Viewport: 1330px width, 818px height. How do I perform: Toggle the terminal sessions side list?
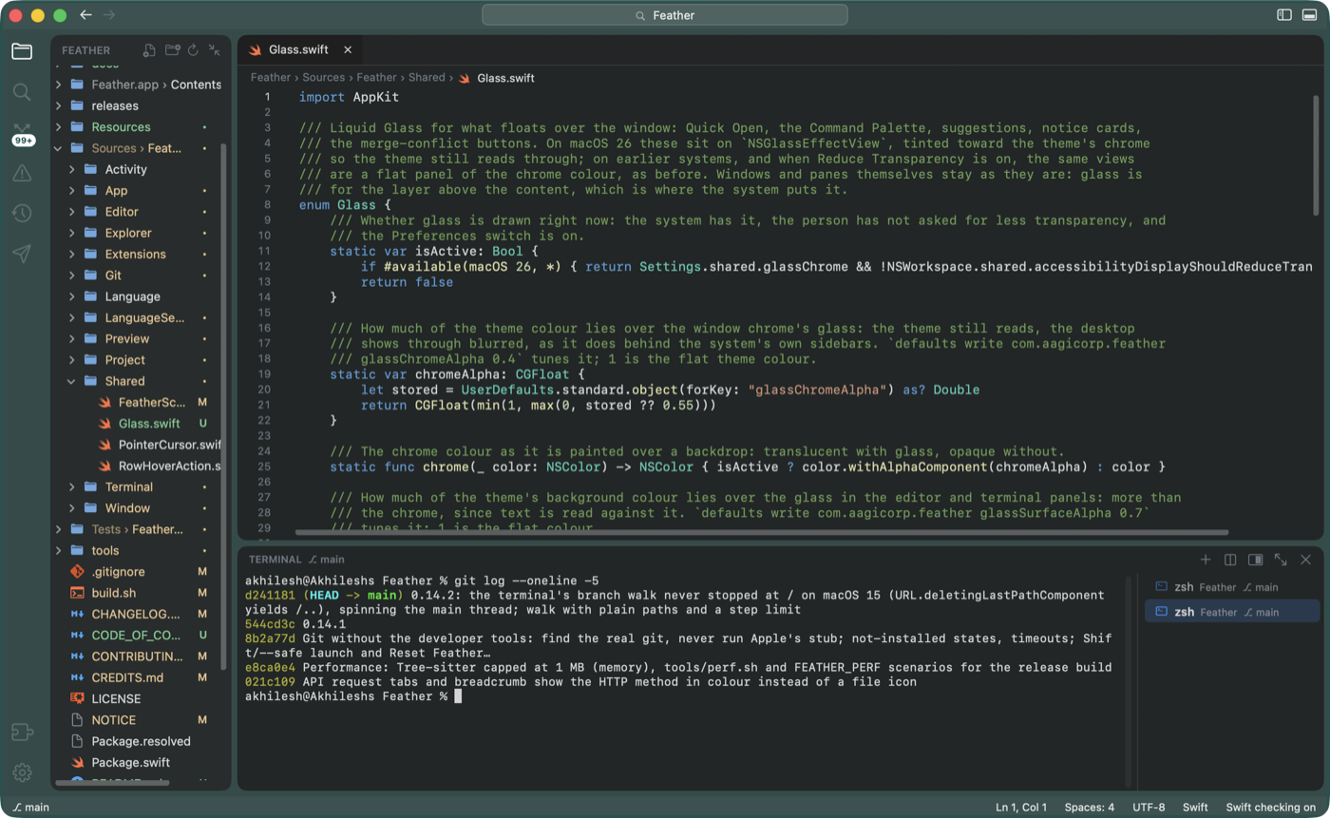pos(1256,560)
